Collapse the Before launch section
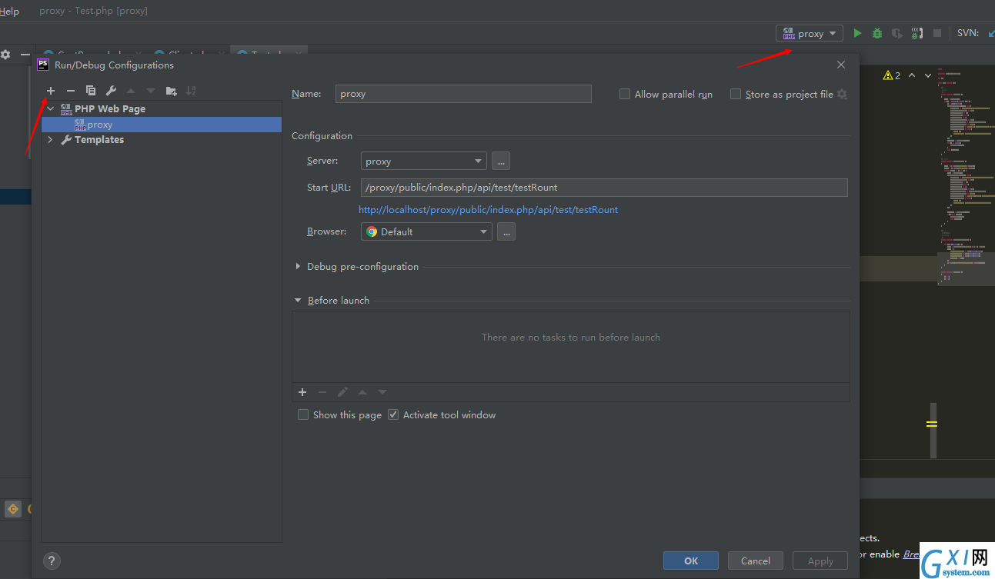 [298, 300]
